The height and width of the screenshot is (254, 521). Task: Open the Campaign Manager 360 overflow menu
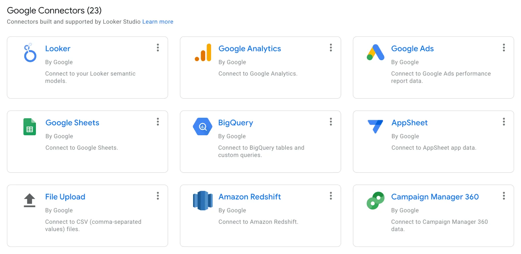click(x=503, y=196)
